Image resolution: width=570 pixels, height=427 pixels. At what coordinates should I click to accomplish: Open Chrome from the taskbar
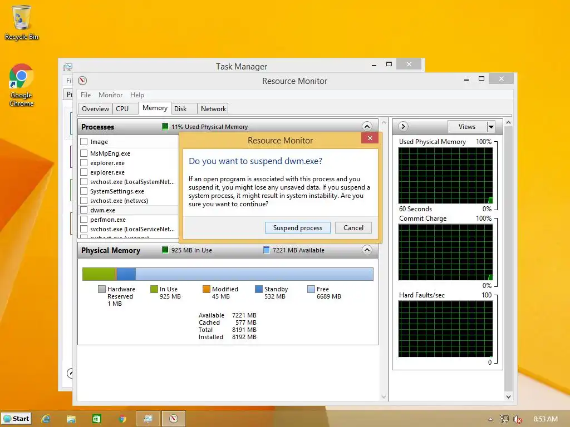click(122, 419)
